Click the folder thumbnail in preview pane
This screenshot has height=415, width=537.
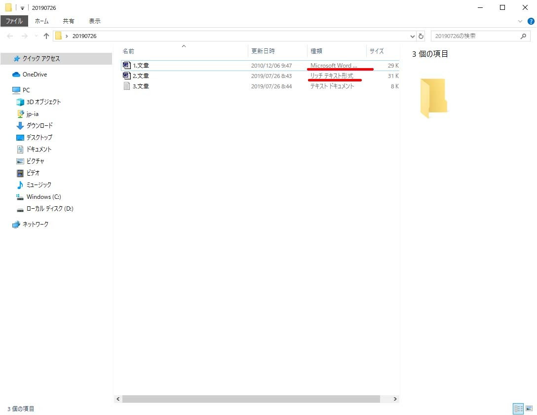[x=433, y=98]
